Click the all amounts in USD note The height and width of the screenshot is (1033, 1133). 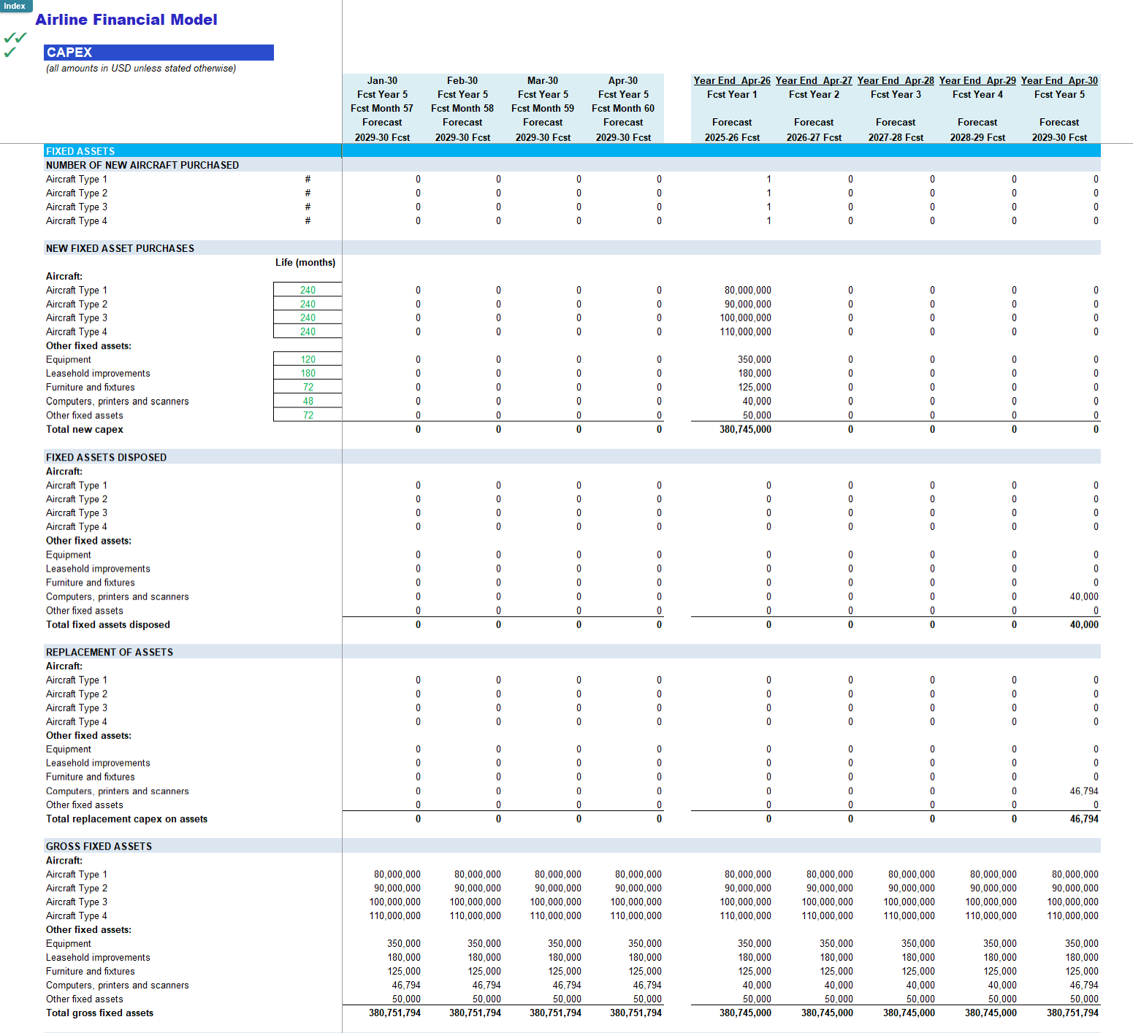click(x=141, y=68)
